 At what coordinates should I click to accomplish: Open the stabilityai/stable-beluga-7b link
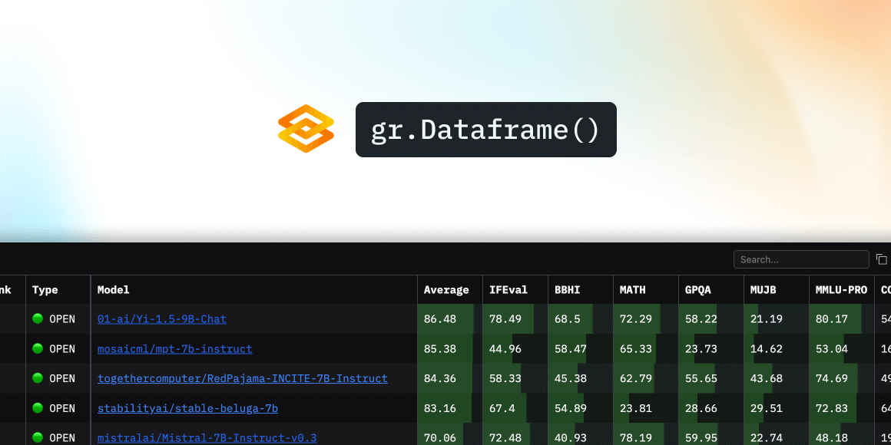click(x=187, y=408)
